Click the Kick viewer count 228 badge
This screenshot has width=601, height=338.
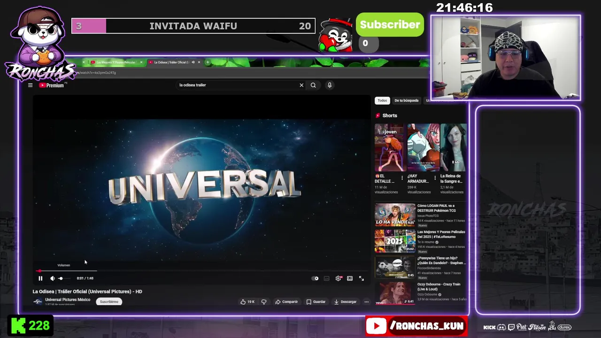pos(31,326)
